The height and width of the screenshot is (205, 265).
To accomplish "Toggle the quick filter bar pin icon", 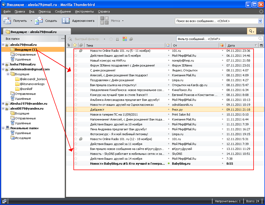I will click(70, 39).
